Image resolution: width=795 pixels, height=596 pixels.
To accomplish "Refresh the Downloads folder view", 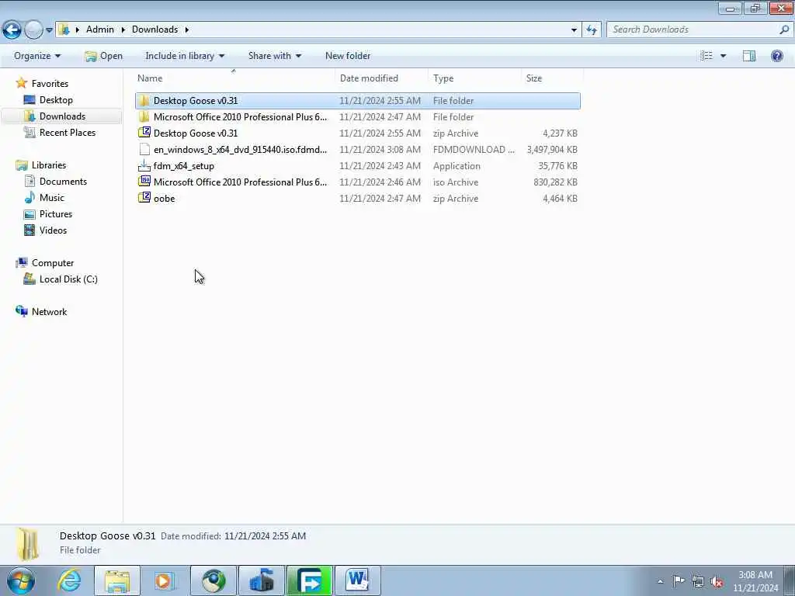I will pyautogui.click(x=592, y=30).
